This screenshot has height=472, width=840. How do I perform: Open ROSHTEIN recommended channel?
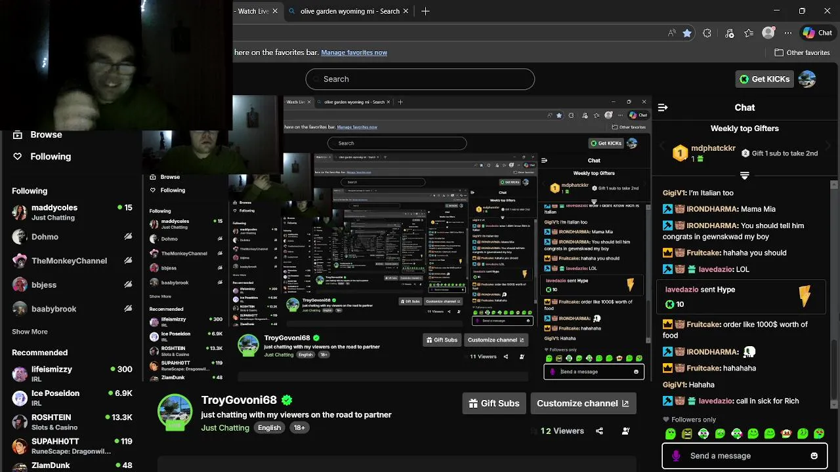click(72, 422)
